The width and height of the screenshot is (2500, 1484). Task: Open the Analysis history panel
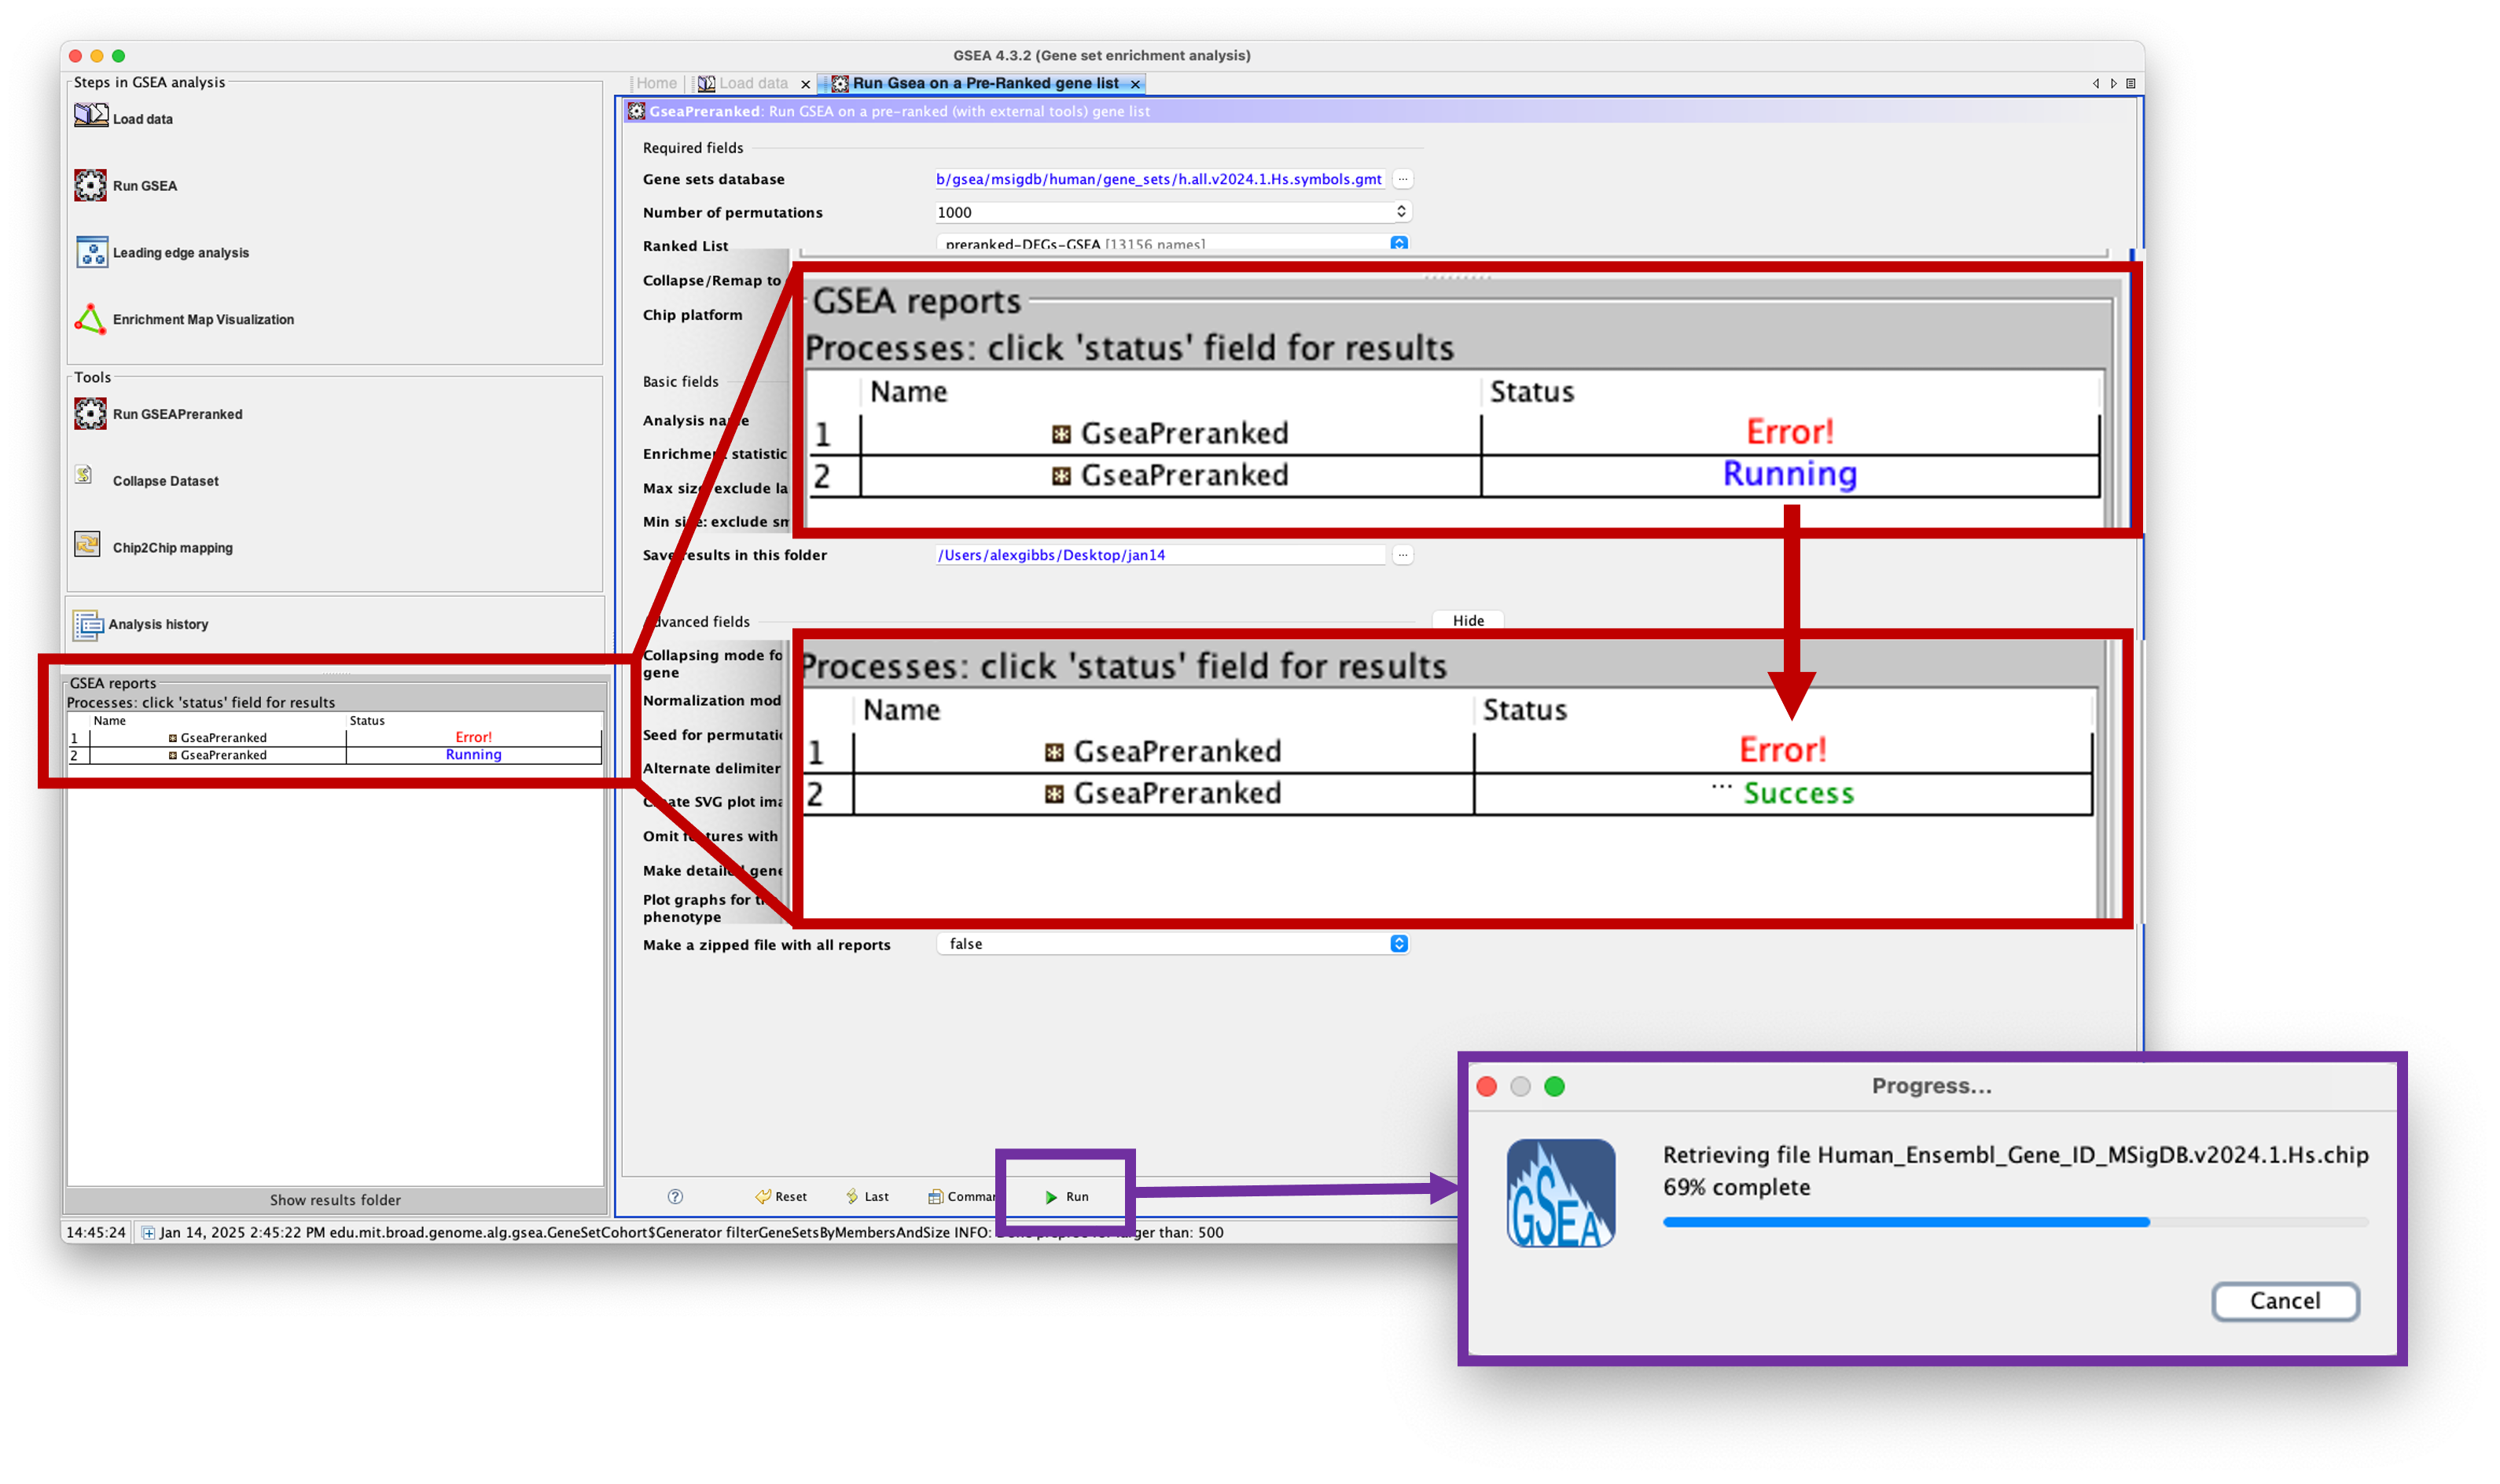[x=141, y=624]
